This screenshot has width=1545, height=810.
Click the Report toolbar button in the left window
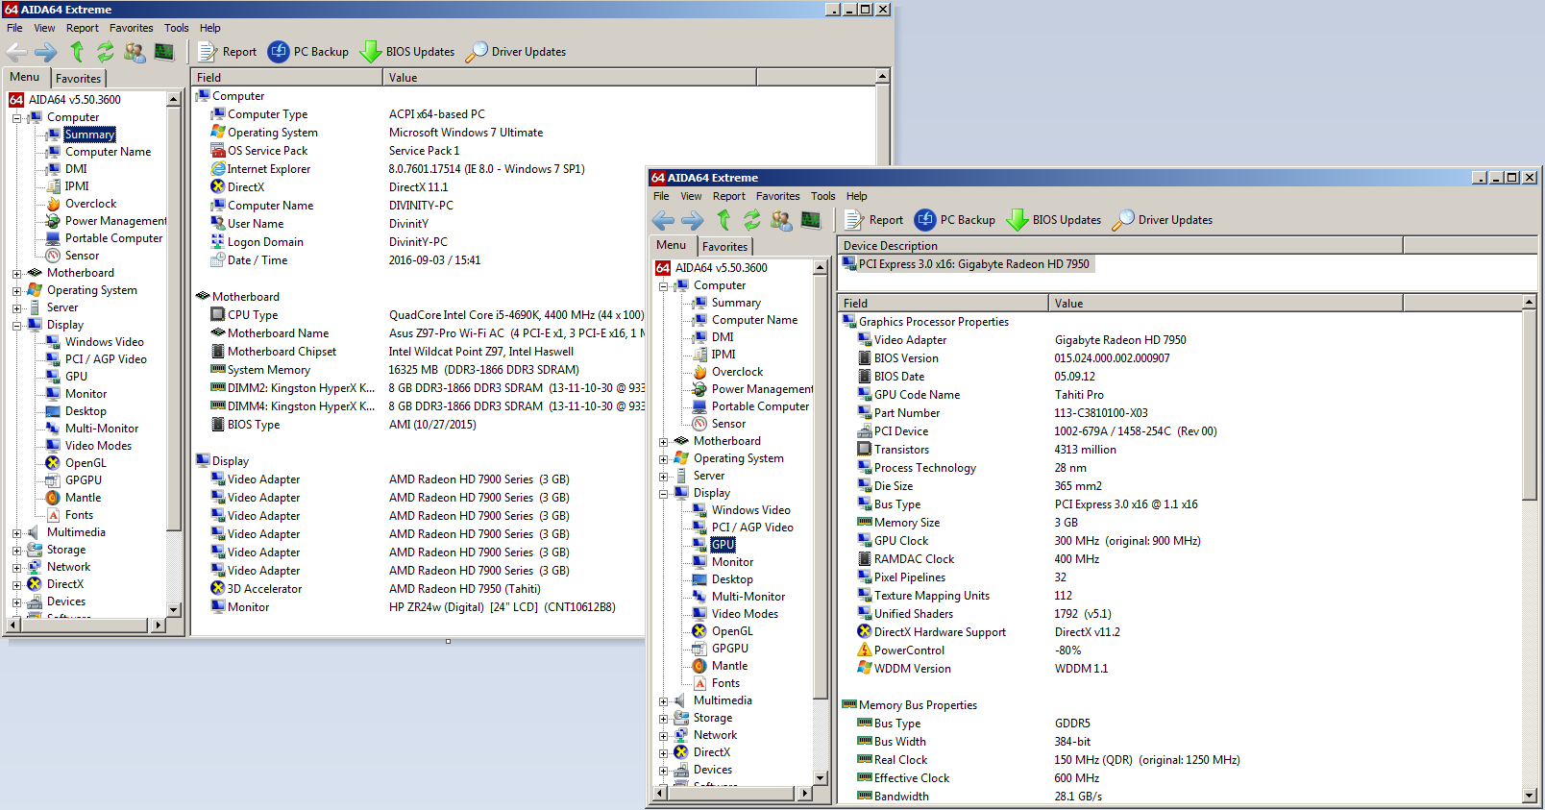pos(228,52)
